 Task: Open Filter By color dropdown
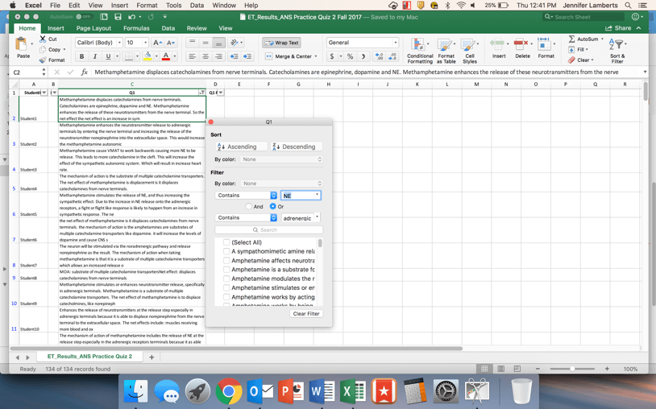281,184
